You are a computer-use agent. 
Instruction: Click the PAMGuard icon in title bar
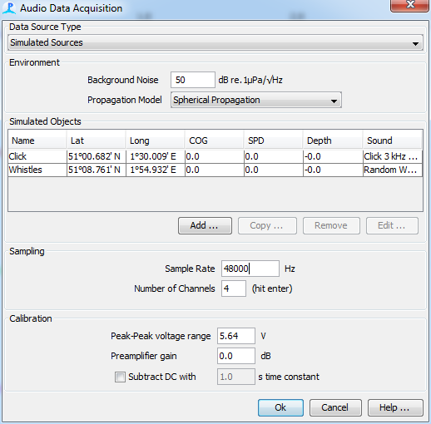point(9,7)
